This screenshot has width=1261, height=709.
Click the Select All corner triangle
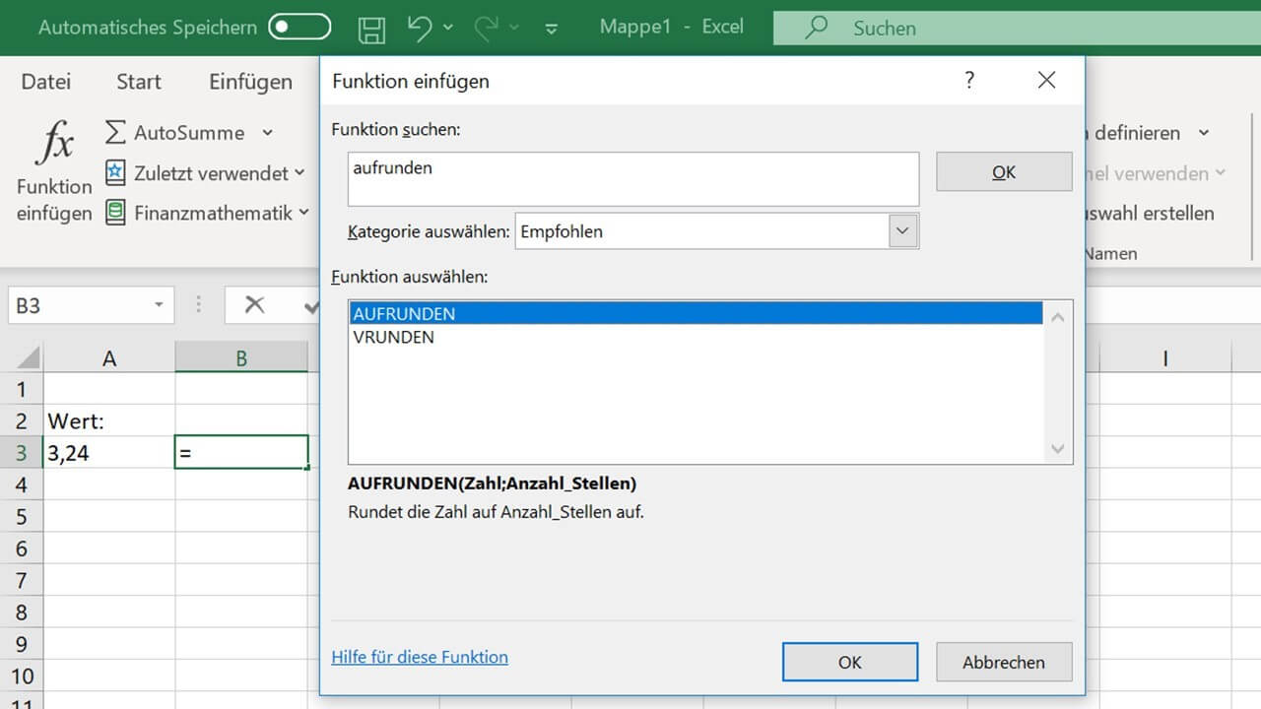tap(28, 357)
